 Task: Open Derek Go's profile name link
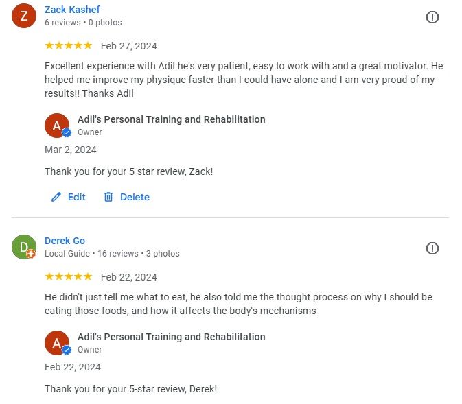65,241
